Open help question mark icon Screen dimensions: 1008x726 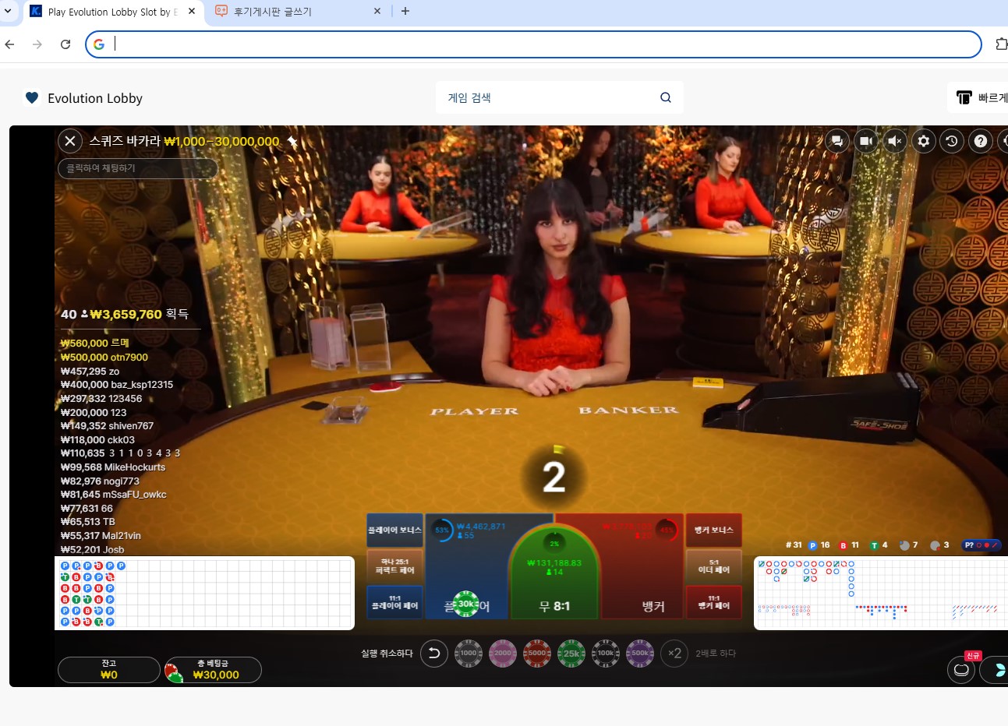click(981, 141)
